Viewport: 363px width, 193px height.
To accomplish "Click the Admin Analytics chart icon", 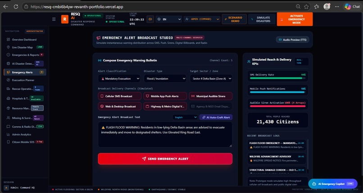I will (9, 135).
